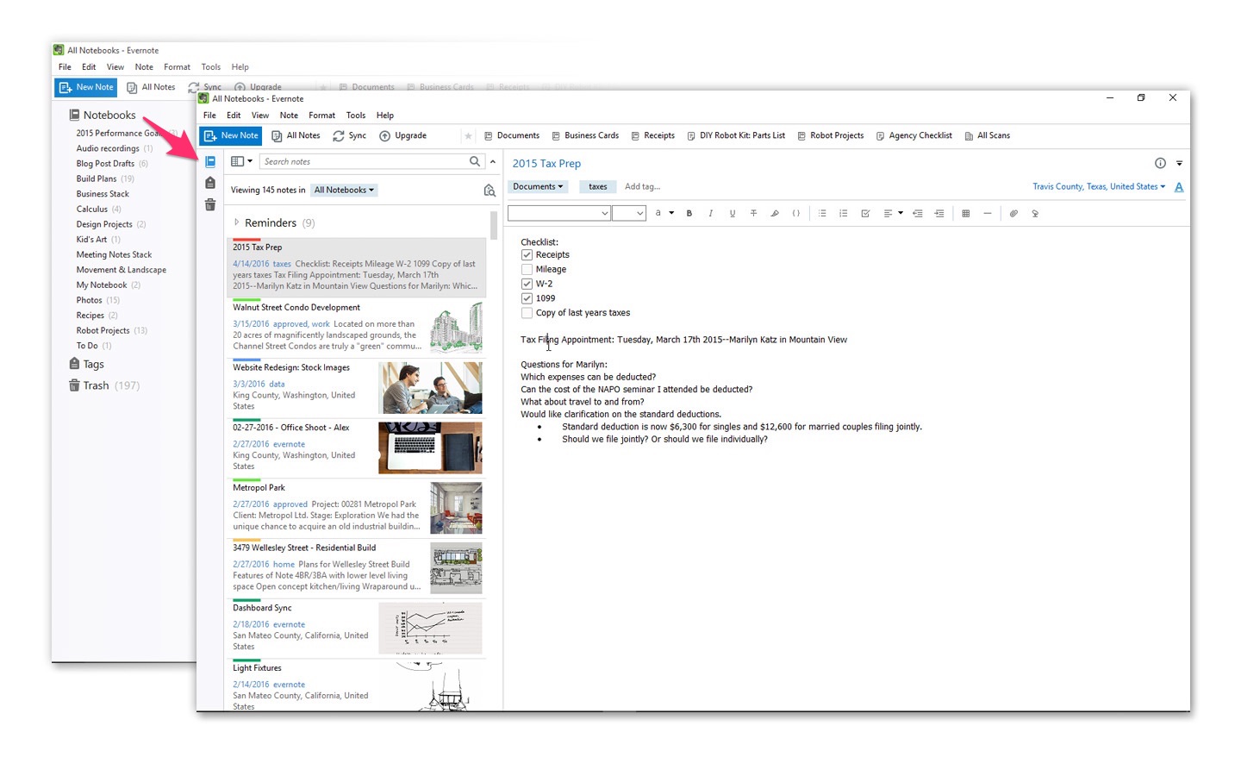1241x776 pixels.
Task: Open the font size combo box
Action: [629, 213]
